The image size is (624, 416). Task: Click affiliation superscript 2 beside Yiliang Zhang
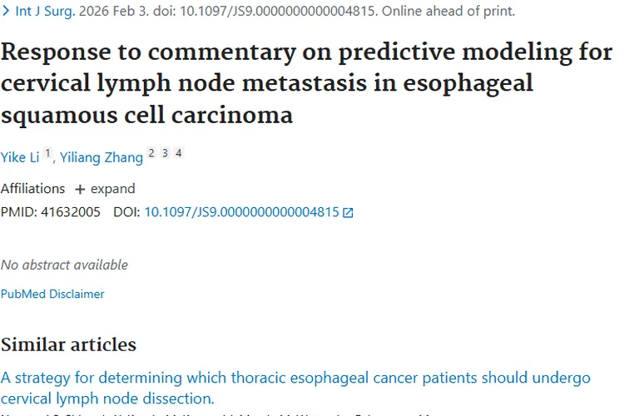(x=151, y=154)
